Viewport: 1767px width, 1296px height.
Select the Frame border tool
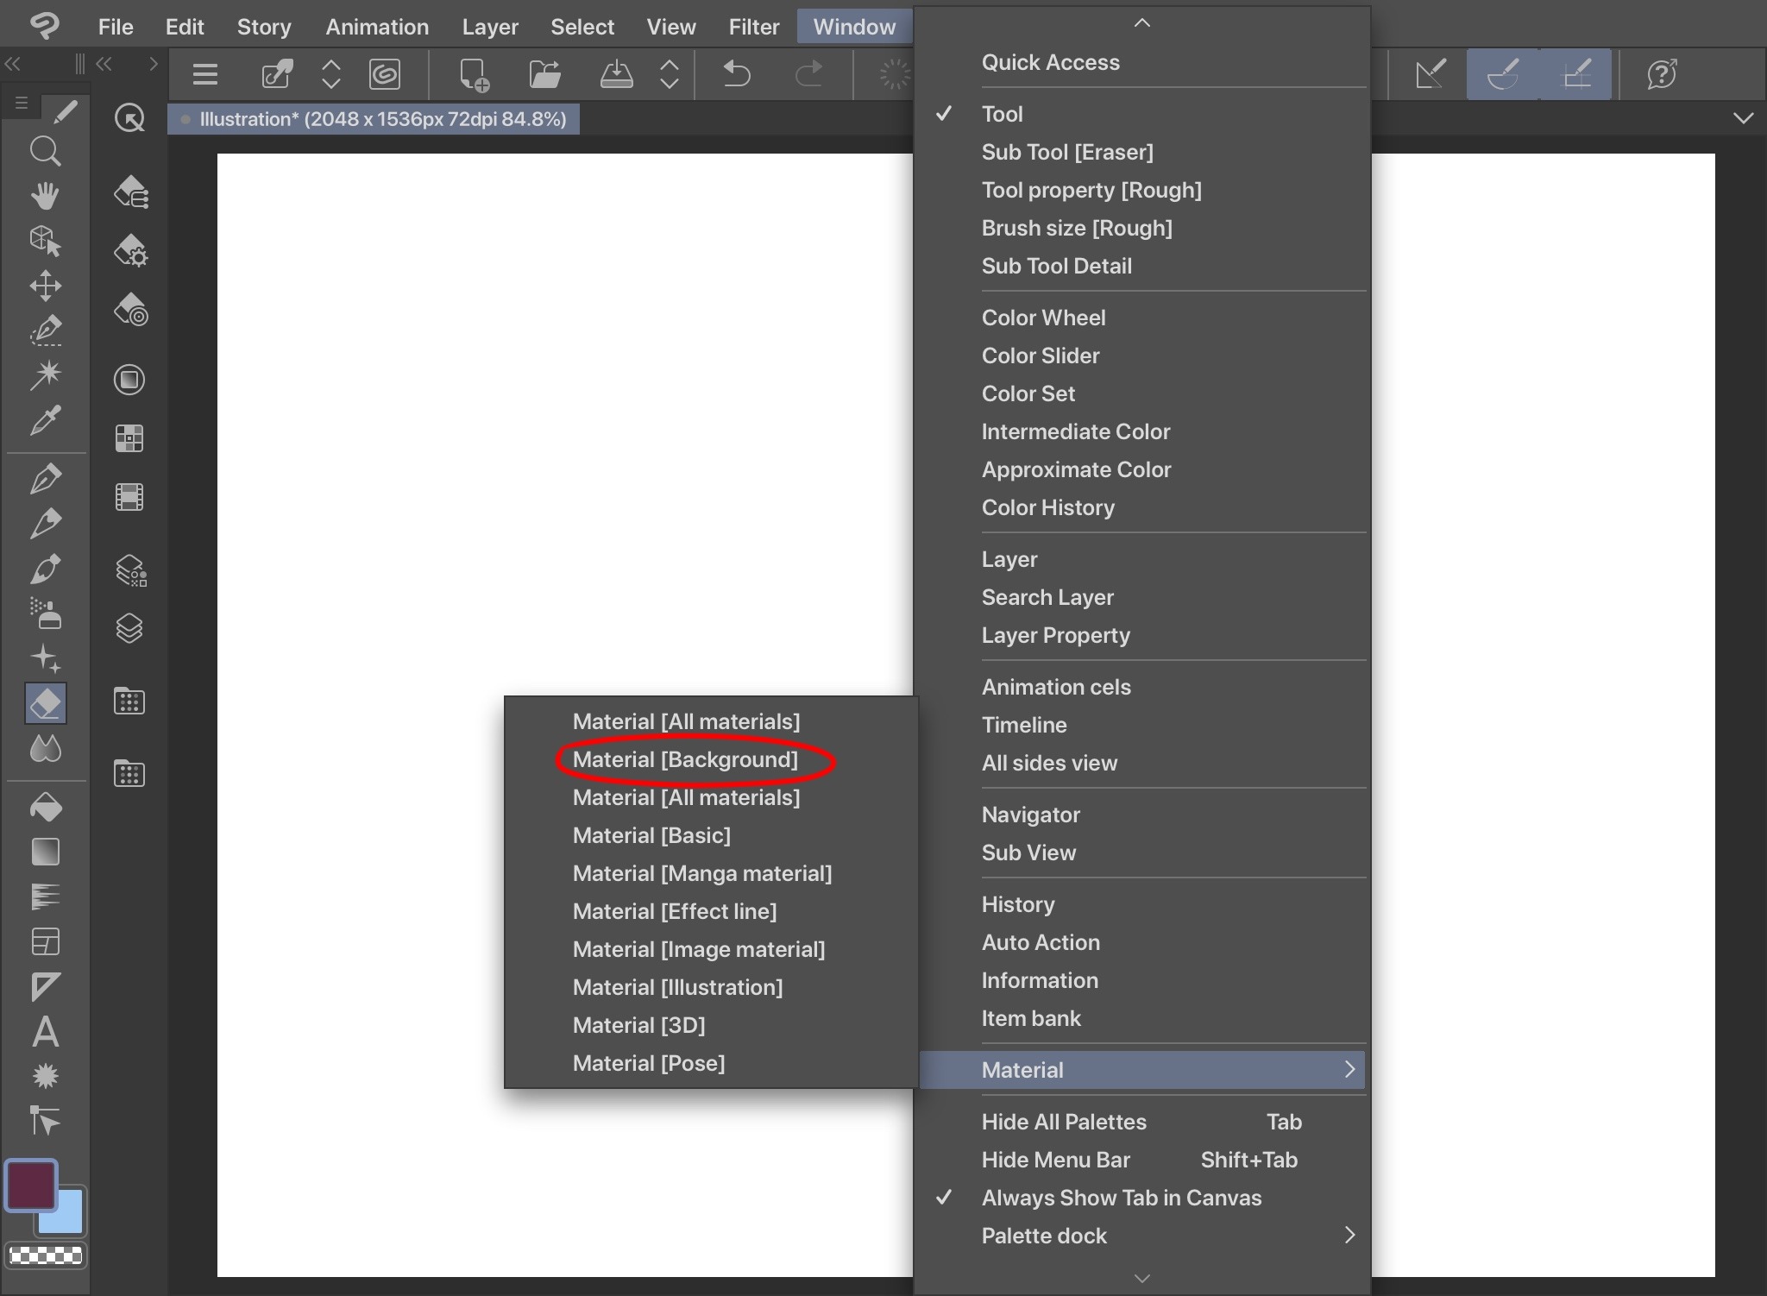point(45,942)
